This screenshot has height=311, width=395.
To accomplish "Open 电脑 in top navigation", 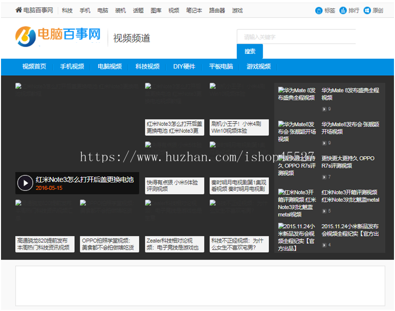I will [103, 11].
